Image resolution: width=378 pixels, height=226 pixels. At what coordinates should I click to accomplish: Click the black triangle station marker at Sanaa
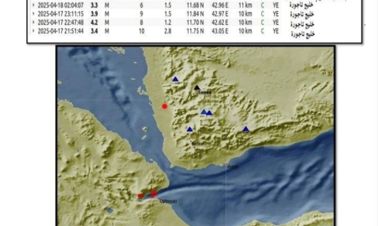click(197, 88)
